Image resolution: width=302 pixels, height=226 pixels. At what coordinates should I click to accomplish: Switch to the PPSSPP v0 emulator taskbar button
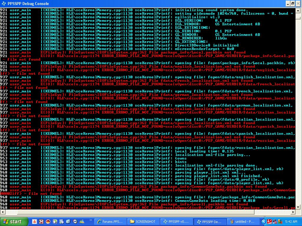point(177,222)
